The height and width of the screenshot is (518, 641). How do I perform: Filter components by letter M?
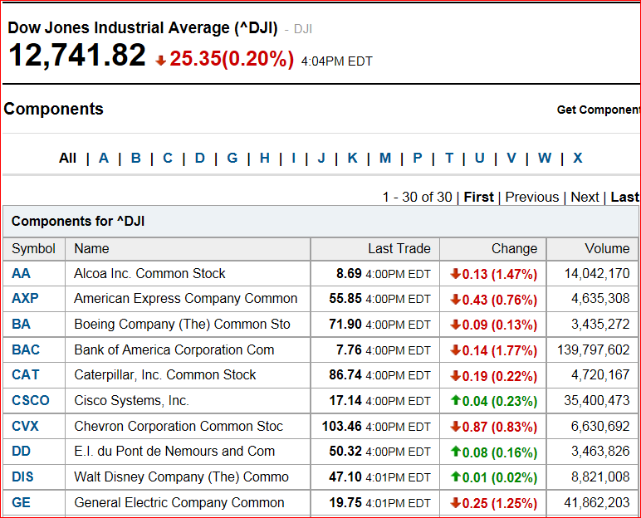click(385, 158)
